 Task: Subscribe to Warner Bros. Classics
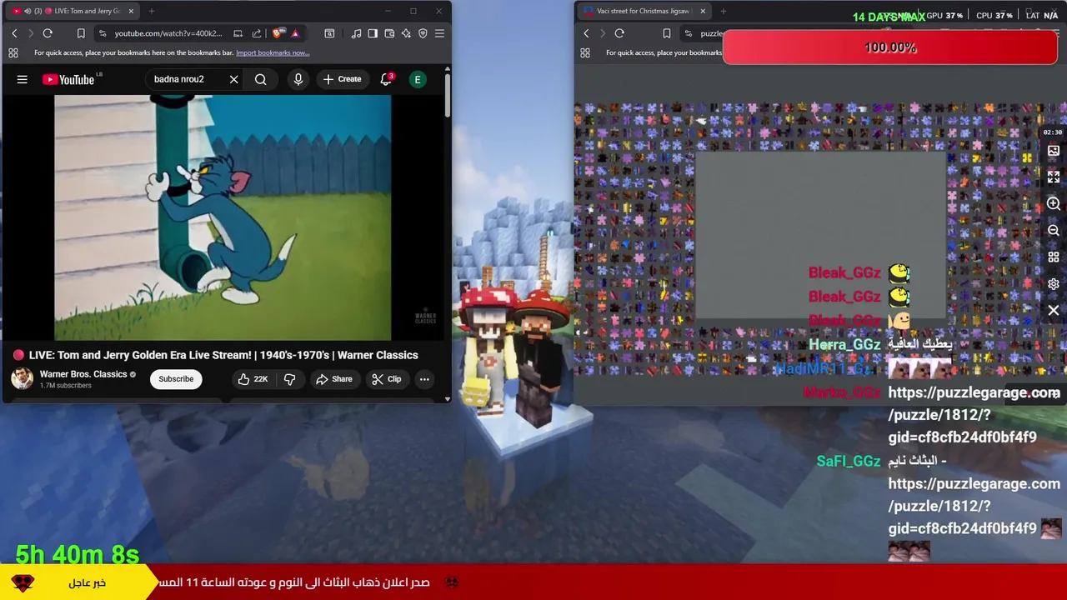176,379
